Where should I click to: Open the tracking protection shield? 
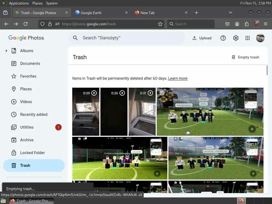42,24
